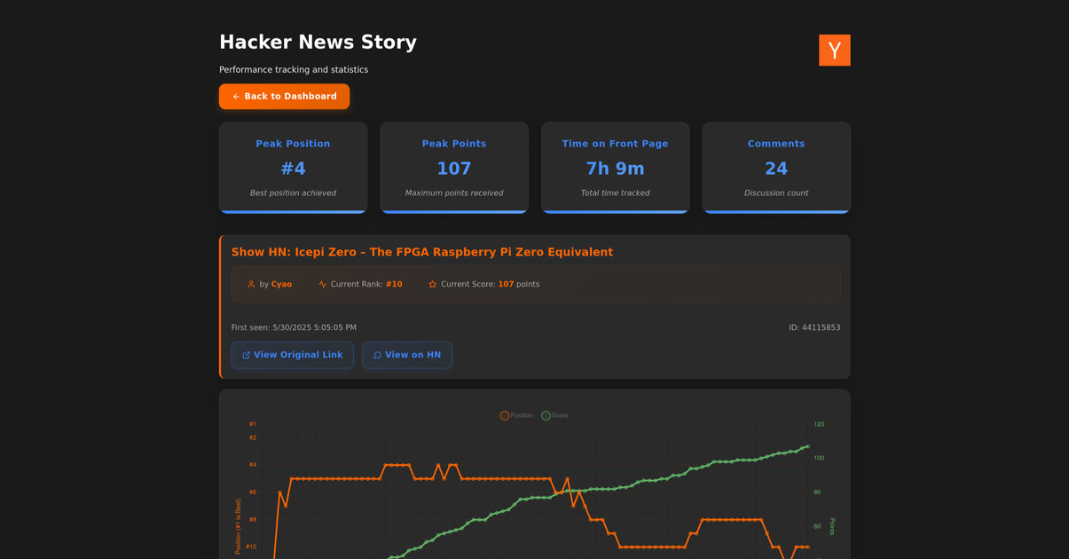This screenshot has width=1069, height=559.
Task: Click the 24 comments count value
Action: tap(776, 169)
